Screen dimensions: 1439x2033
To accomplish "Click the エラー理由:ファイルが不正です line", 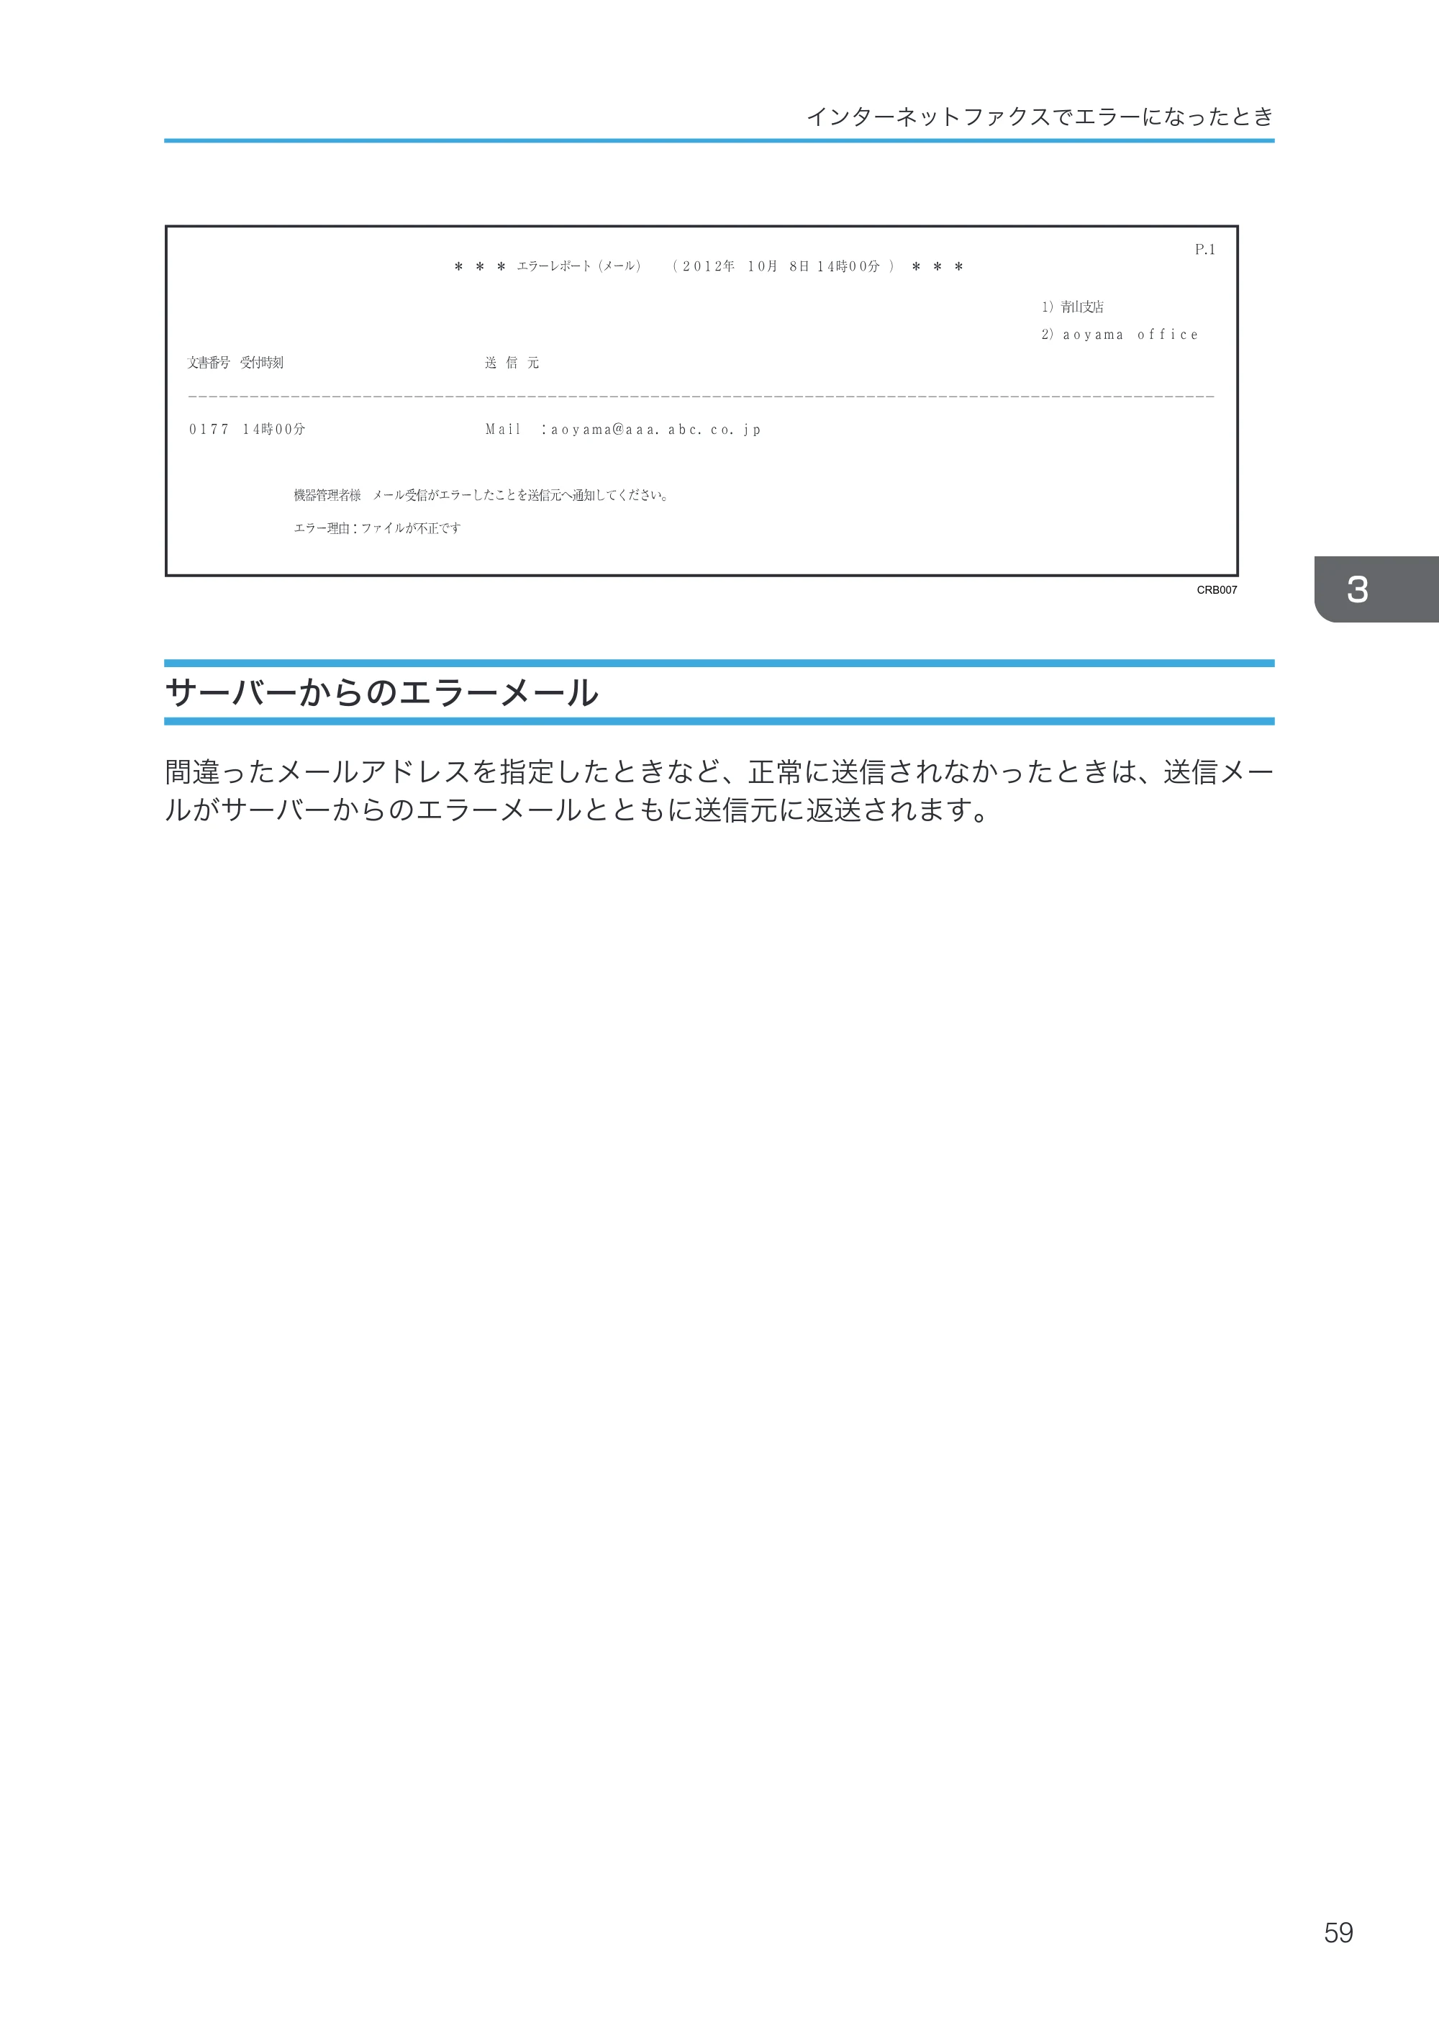I will point(378,528).
